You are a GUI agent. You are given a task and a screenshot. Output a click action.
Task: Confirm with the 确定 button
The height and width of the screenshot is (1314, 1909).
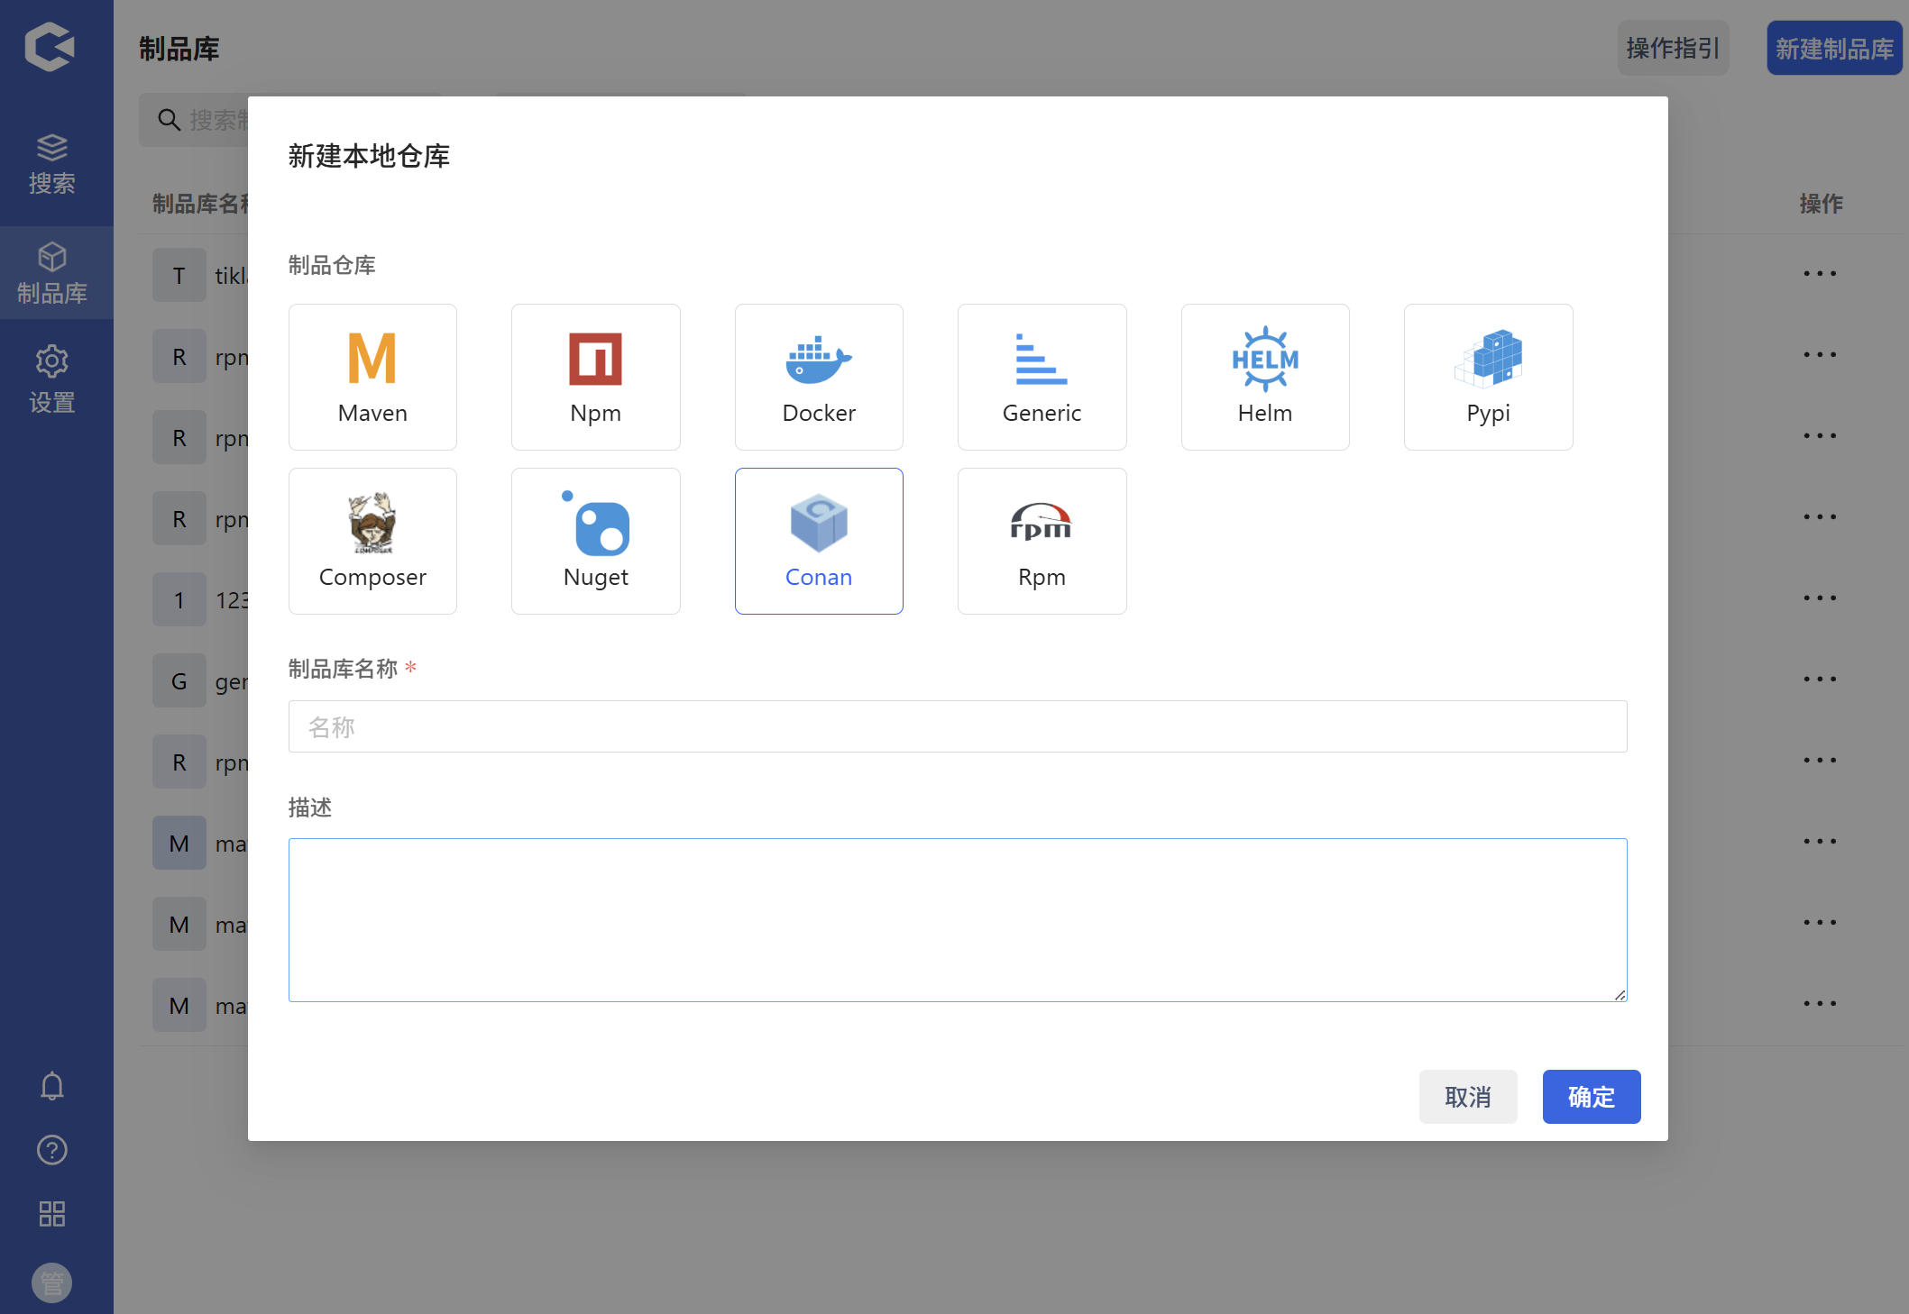click(1591, 1097)
